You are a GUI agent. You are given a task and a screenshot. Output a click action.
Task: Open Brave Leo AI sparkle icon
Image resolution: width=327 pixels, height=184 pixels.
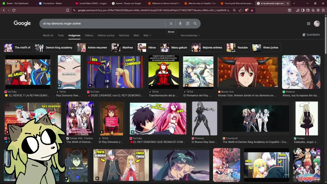coord(313,10)
